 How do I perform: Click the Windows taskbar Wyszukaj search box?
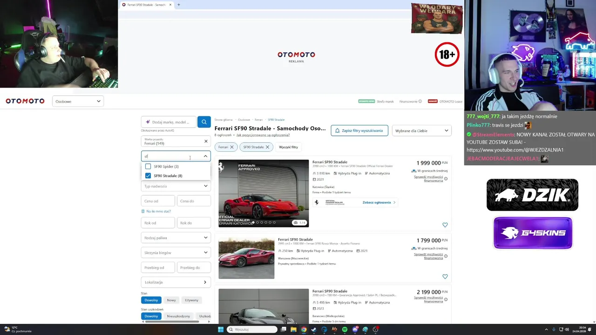point(252,329)
